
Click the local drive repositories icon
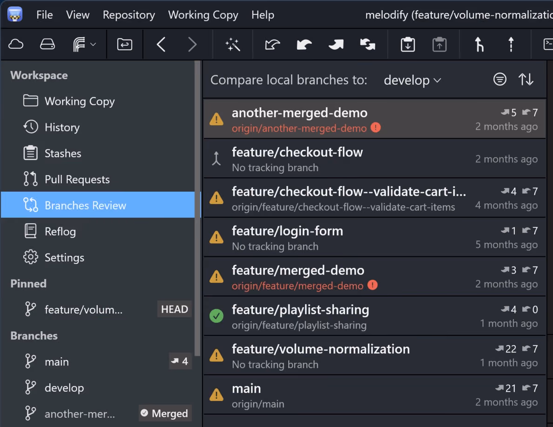(x=47, y=44)
